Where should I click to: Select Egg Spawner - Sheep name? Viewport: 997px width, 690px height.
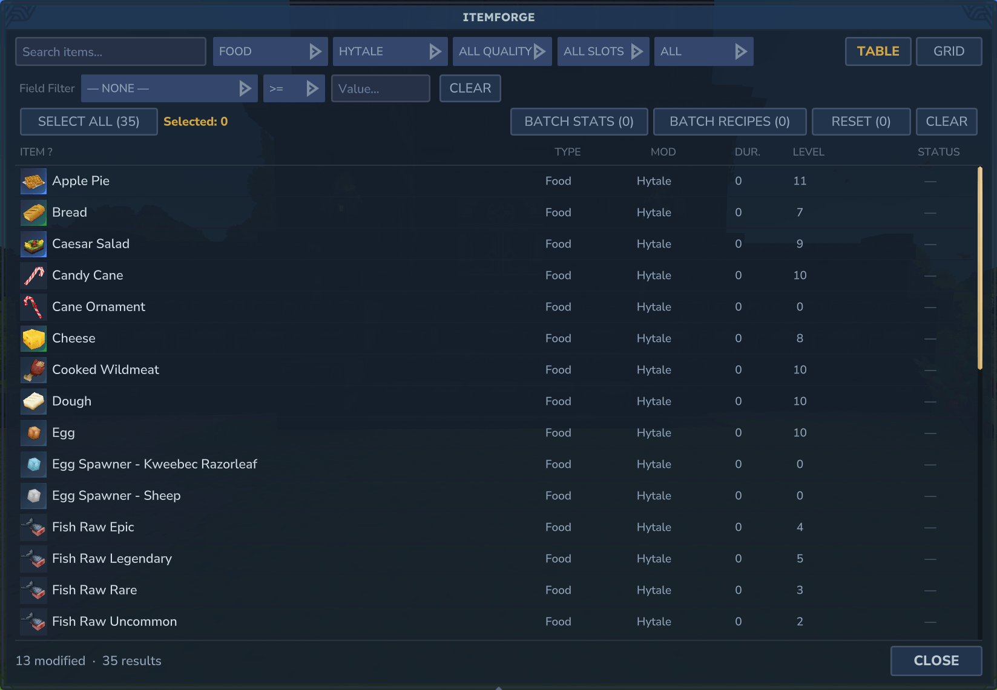tap(116, 496)
